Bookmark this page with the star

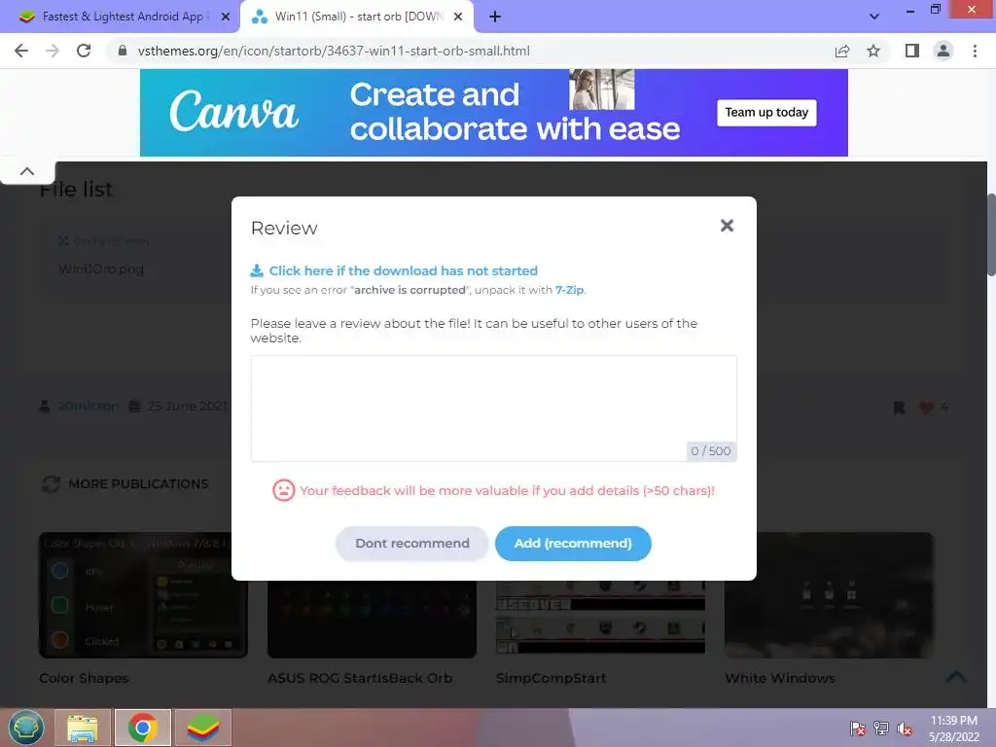pos(873,51)
